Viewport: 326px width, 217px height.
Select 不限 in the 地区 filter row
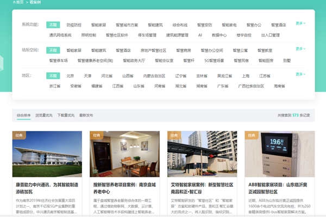pyautogui.click(x=53, y=75)
